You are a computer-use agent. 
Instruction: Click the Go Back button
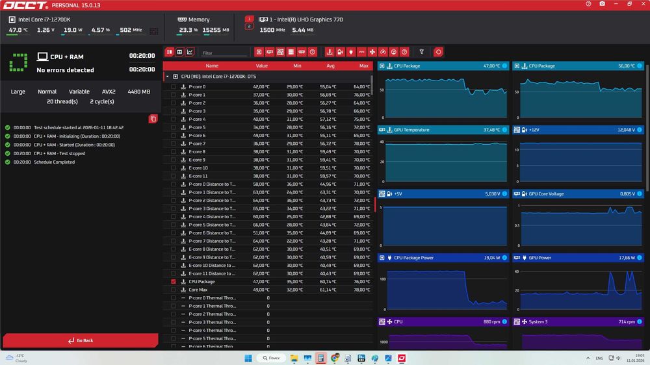81,340
